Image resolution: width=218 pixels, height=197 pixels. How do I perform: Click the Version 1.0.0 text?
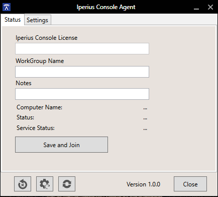pyautogui.click(x=143, y=184)
